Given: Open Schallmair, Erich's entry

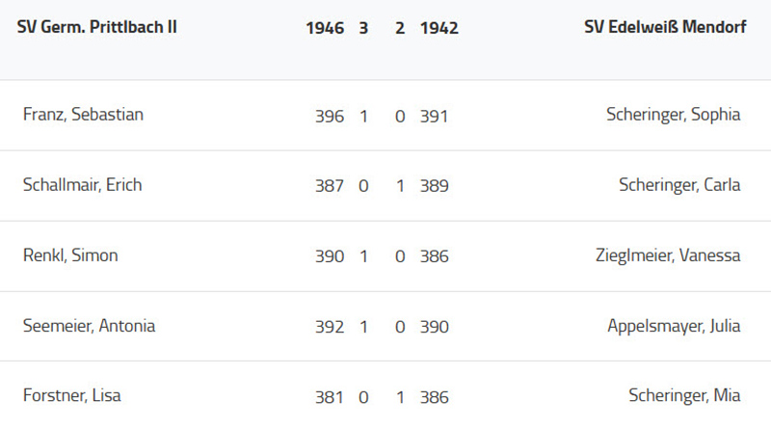Looking at the screenshot, I should tap(82, 185).
